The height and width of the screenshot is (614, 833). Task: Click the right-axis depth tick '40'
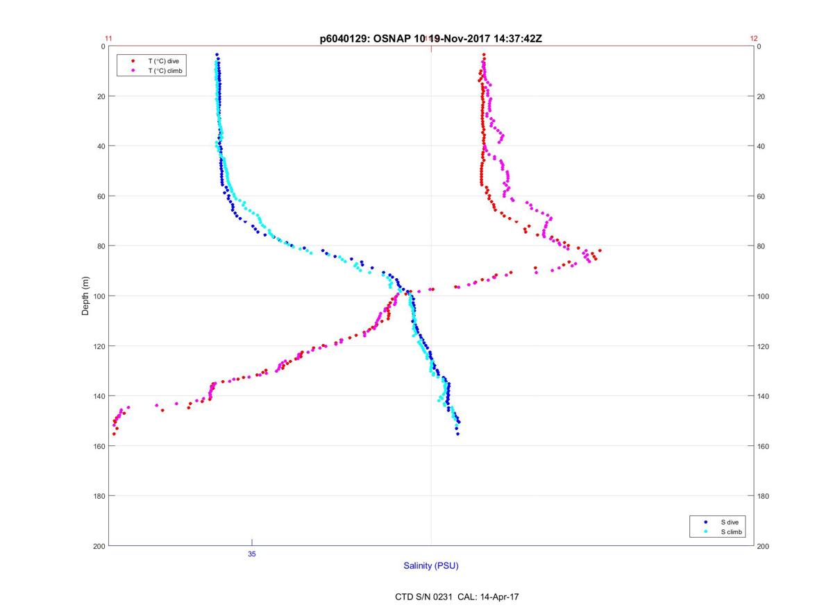762,146
